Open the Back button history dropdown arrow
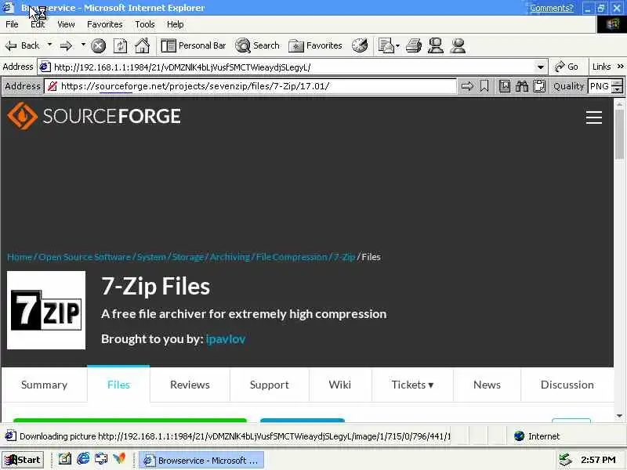Viewport: 627px width, 470px height. [x=49, y=45]
